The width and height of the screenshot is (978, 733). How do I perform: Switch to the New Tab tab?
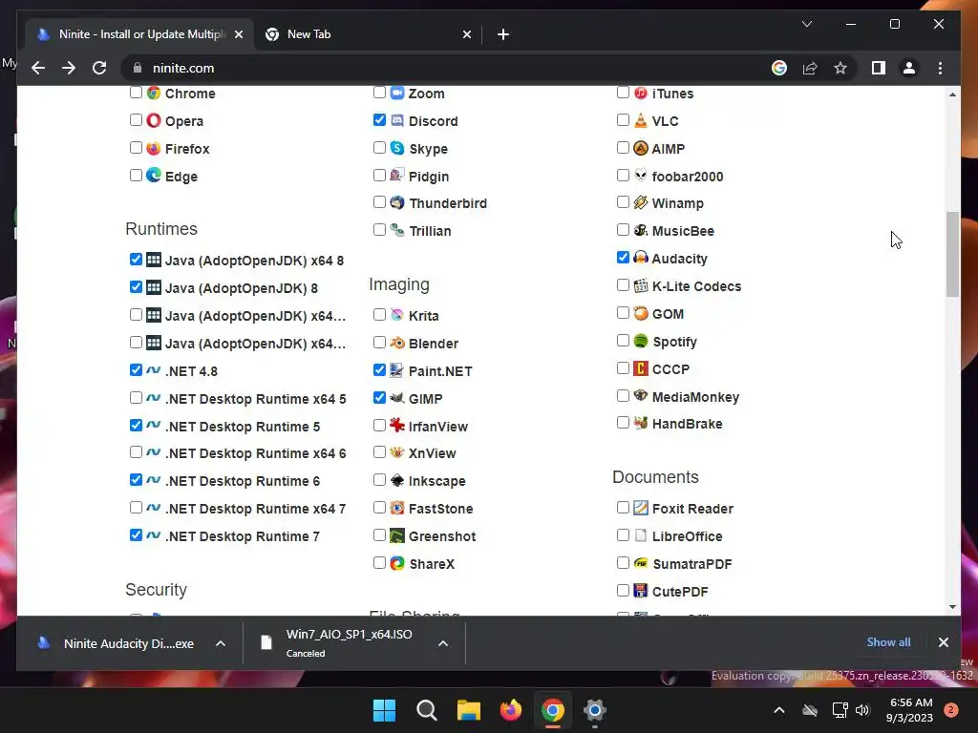click(x=368, y=34)
